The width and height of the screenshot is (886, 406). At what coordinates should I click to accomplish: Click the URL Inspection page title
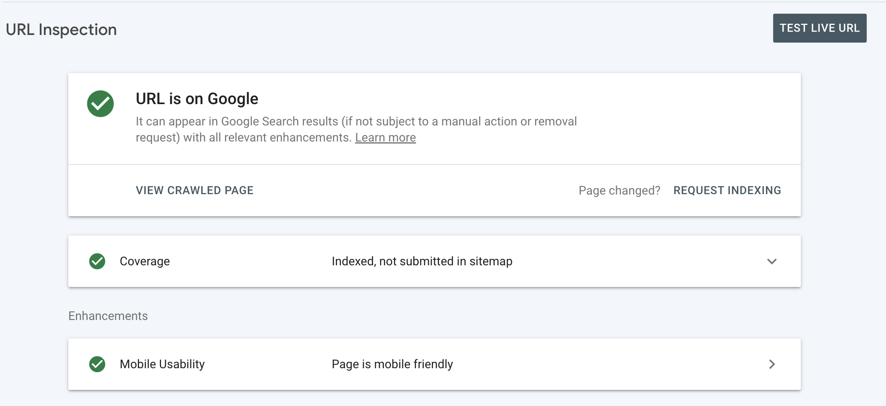coord(61,30)
